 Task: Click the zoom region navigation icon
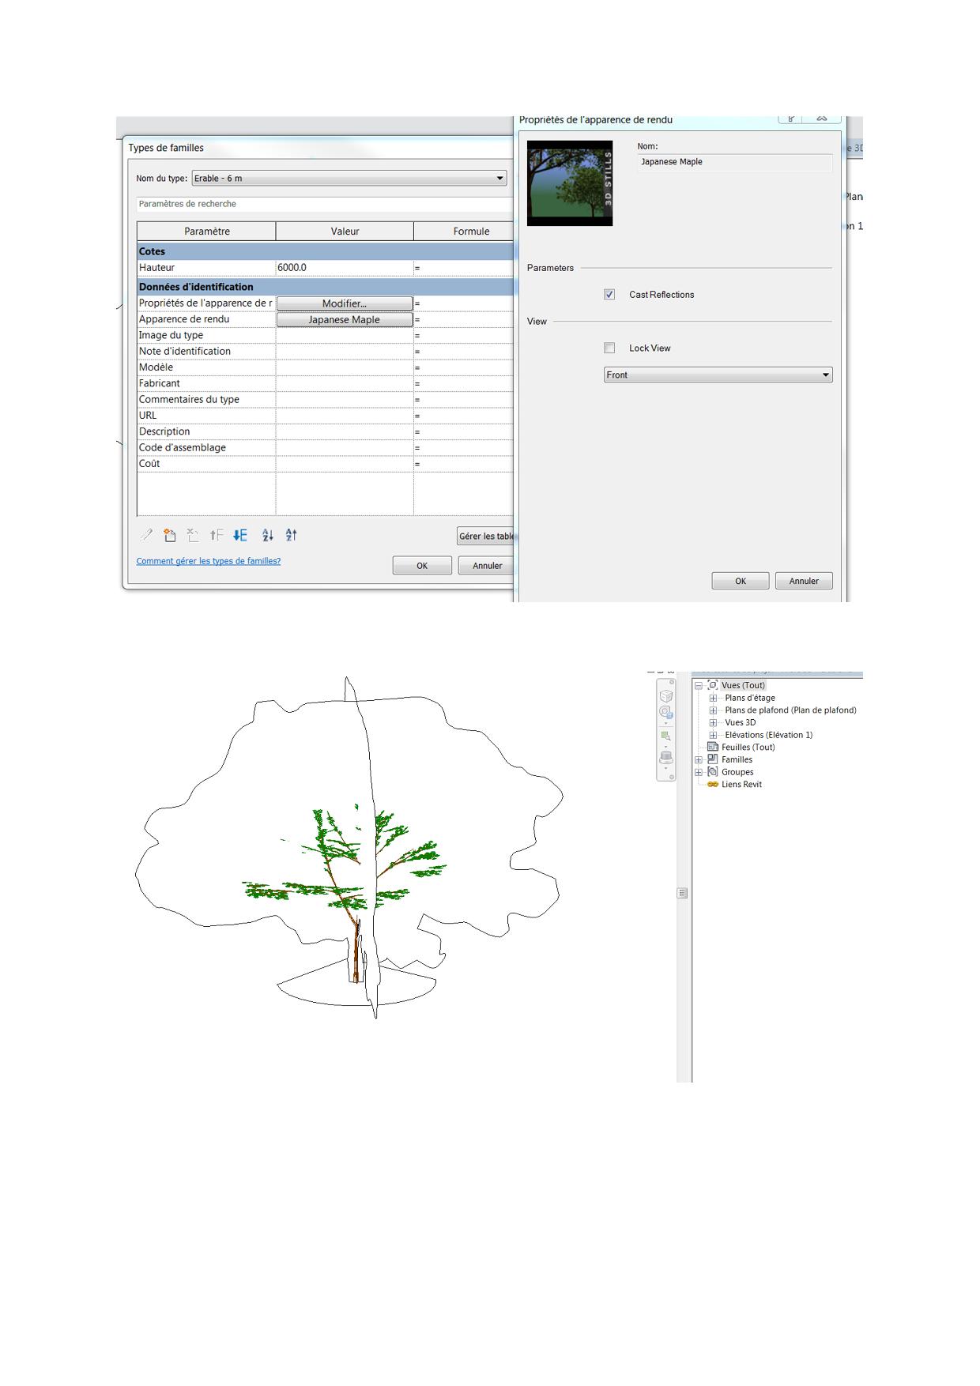tap(666, 736)
